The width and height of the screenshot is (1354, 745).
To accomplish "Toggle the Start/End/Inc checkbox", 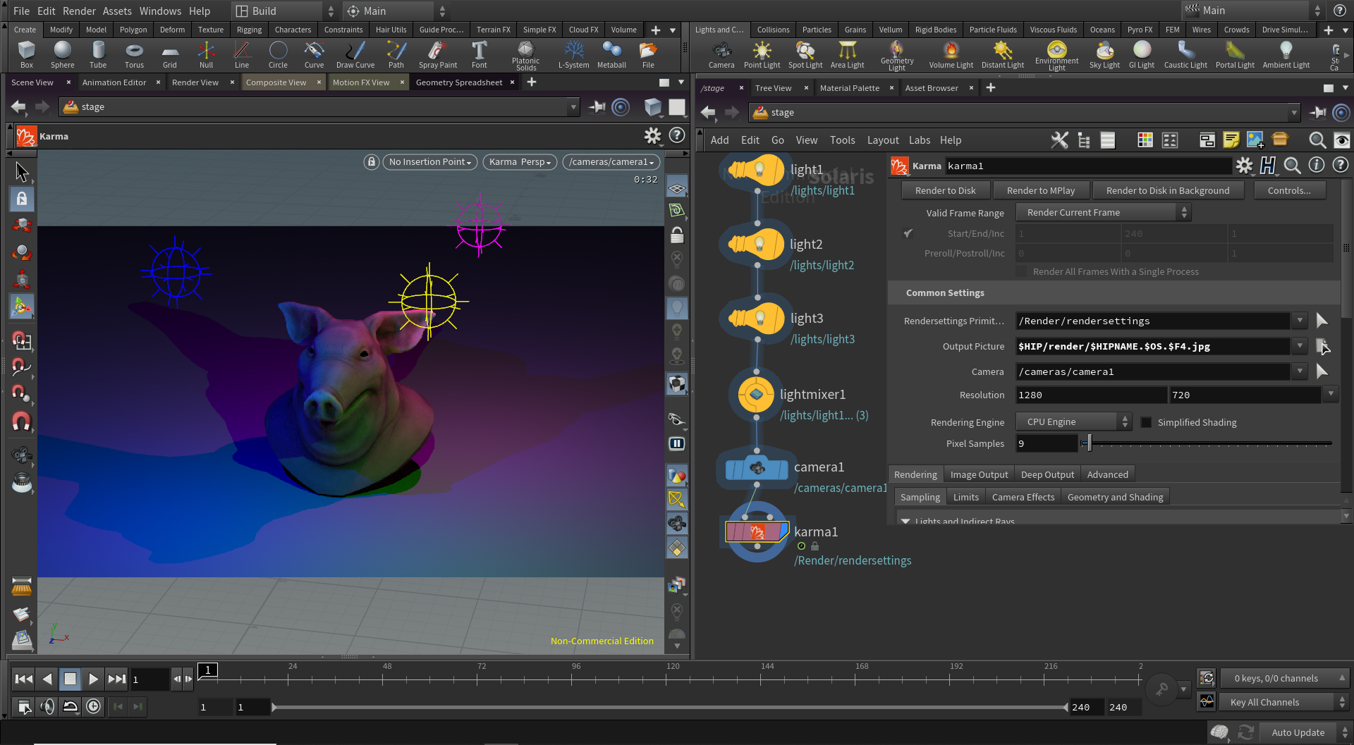I will pos(908,233).
